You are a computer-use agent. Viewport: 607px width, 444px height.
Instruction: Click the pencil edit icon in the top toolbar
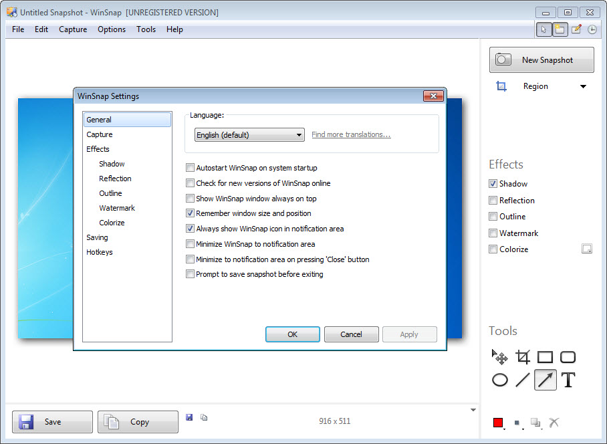click(x=576, y=29)
